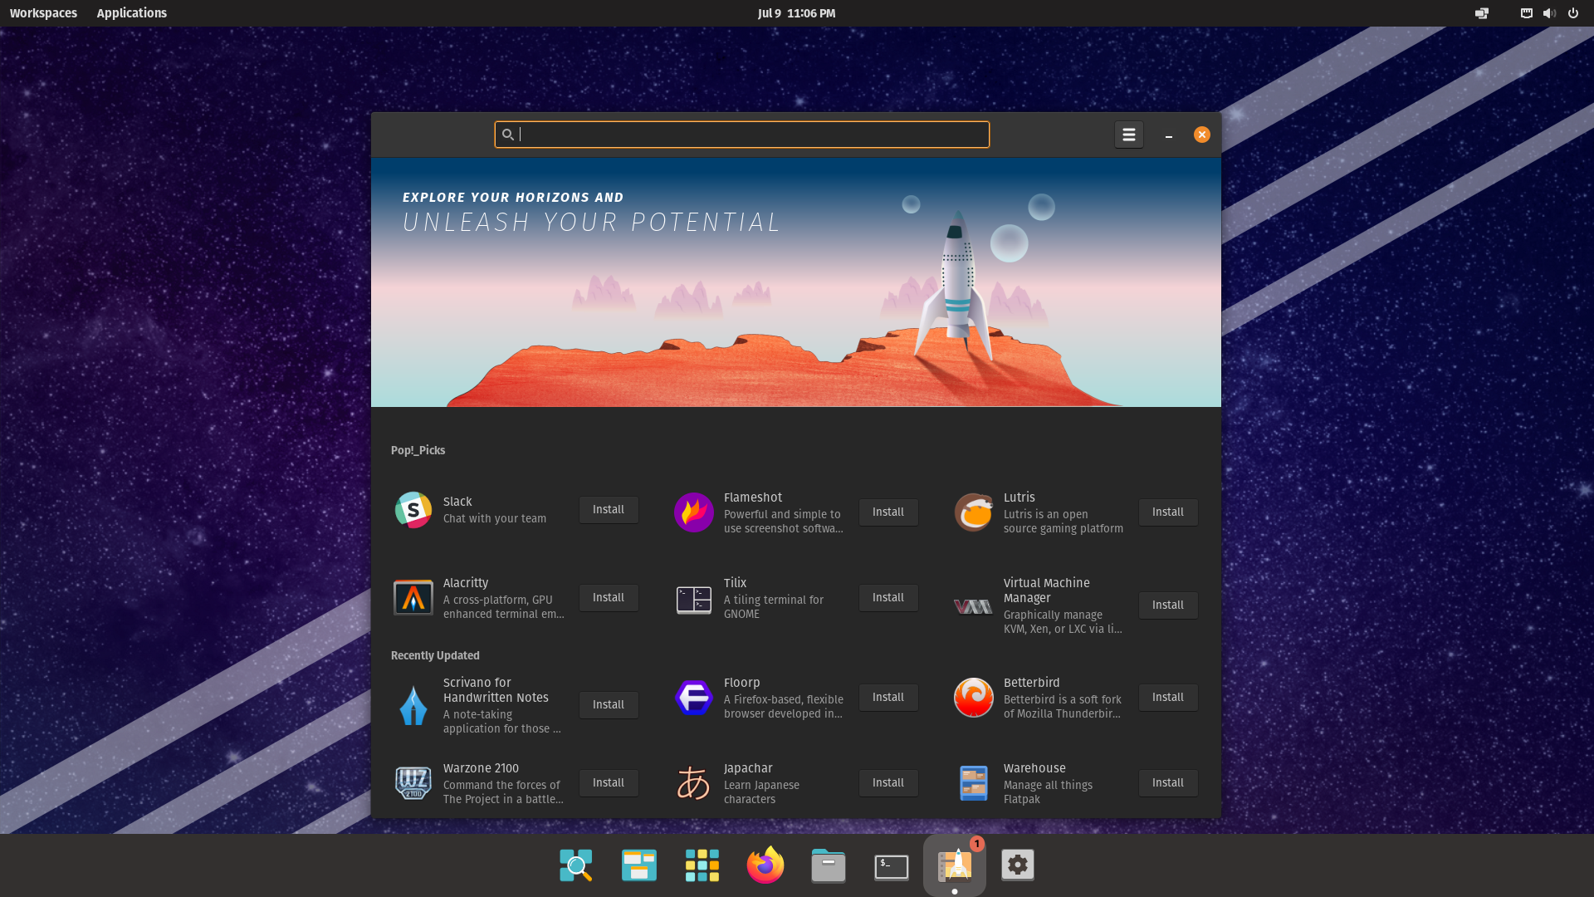Install Virtual Machine Manager
Screen dimensions: 1594x897
[x=1167, y=605]
